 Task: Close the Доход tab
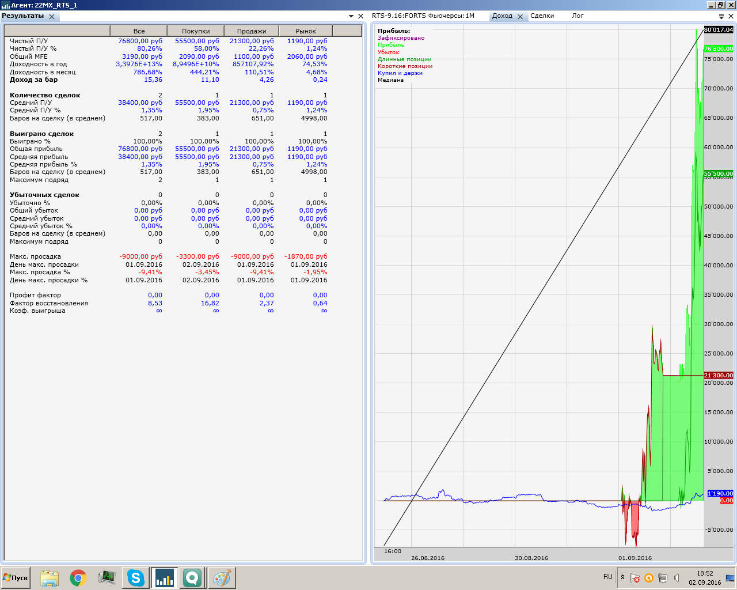click(521, 17)
